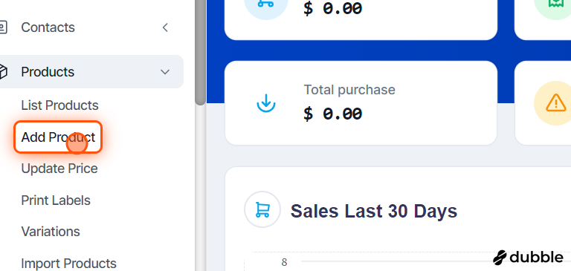The width and height of the screenshot is (571, 271).
Task: Open Print Labels from the Products submenu
Action: click(x=56, y=200)
